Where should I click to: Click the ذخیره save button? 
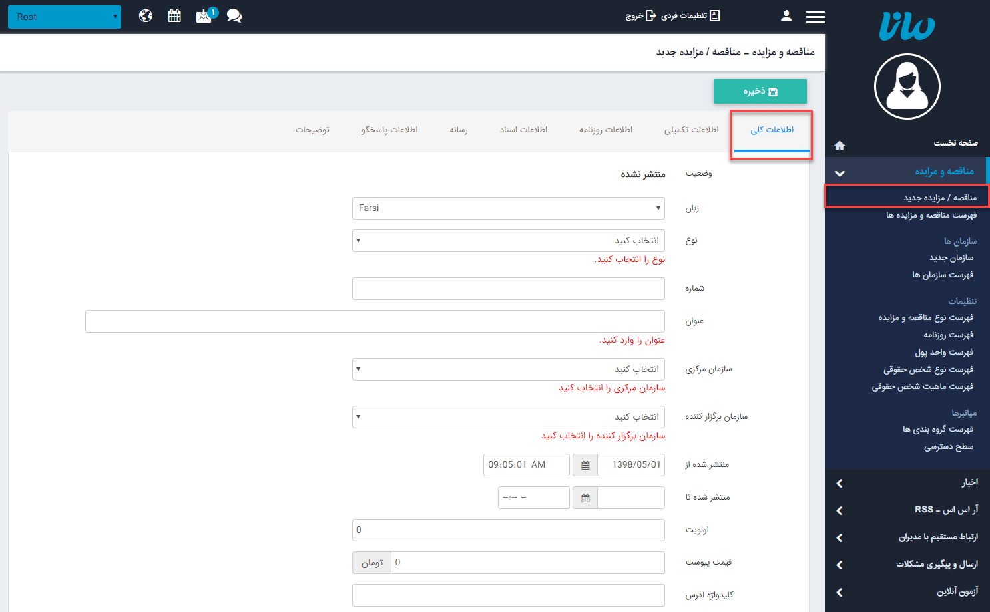(760, 91)
